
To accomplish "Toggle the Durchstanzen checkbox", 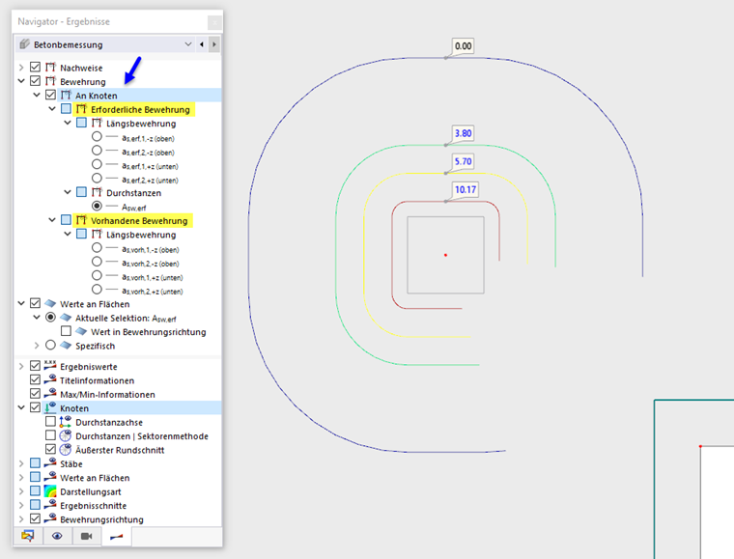I will click(x=81, y=192).
